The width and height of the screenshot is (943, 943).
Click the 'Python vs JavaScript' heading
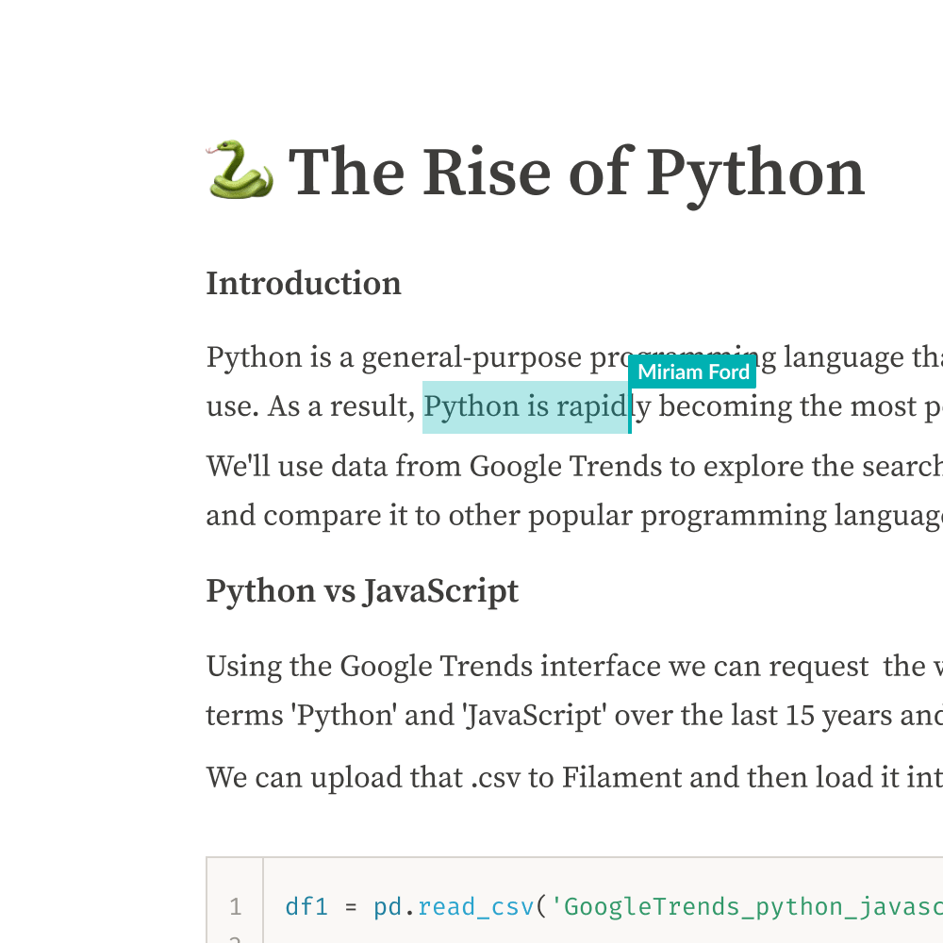pyautogui.click(x=362, y=591)
